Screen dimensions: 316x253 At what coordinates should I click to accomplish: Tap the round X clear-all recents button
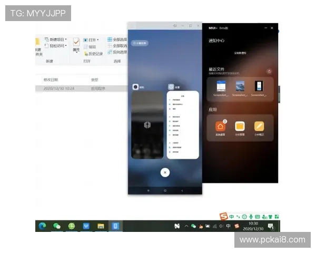[165, 172]
